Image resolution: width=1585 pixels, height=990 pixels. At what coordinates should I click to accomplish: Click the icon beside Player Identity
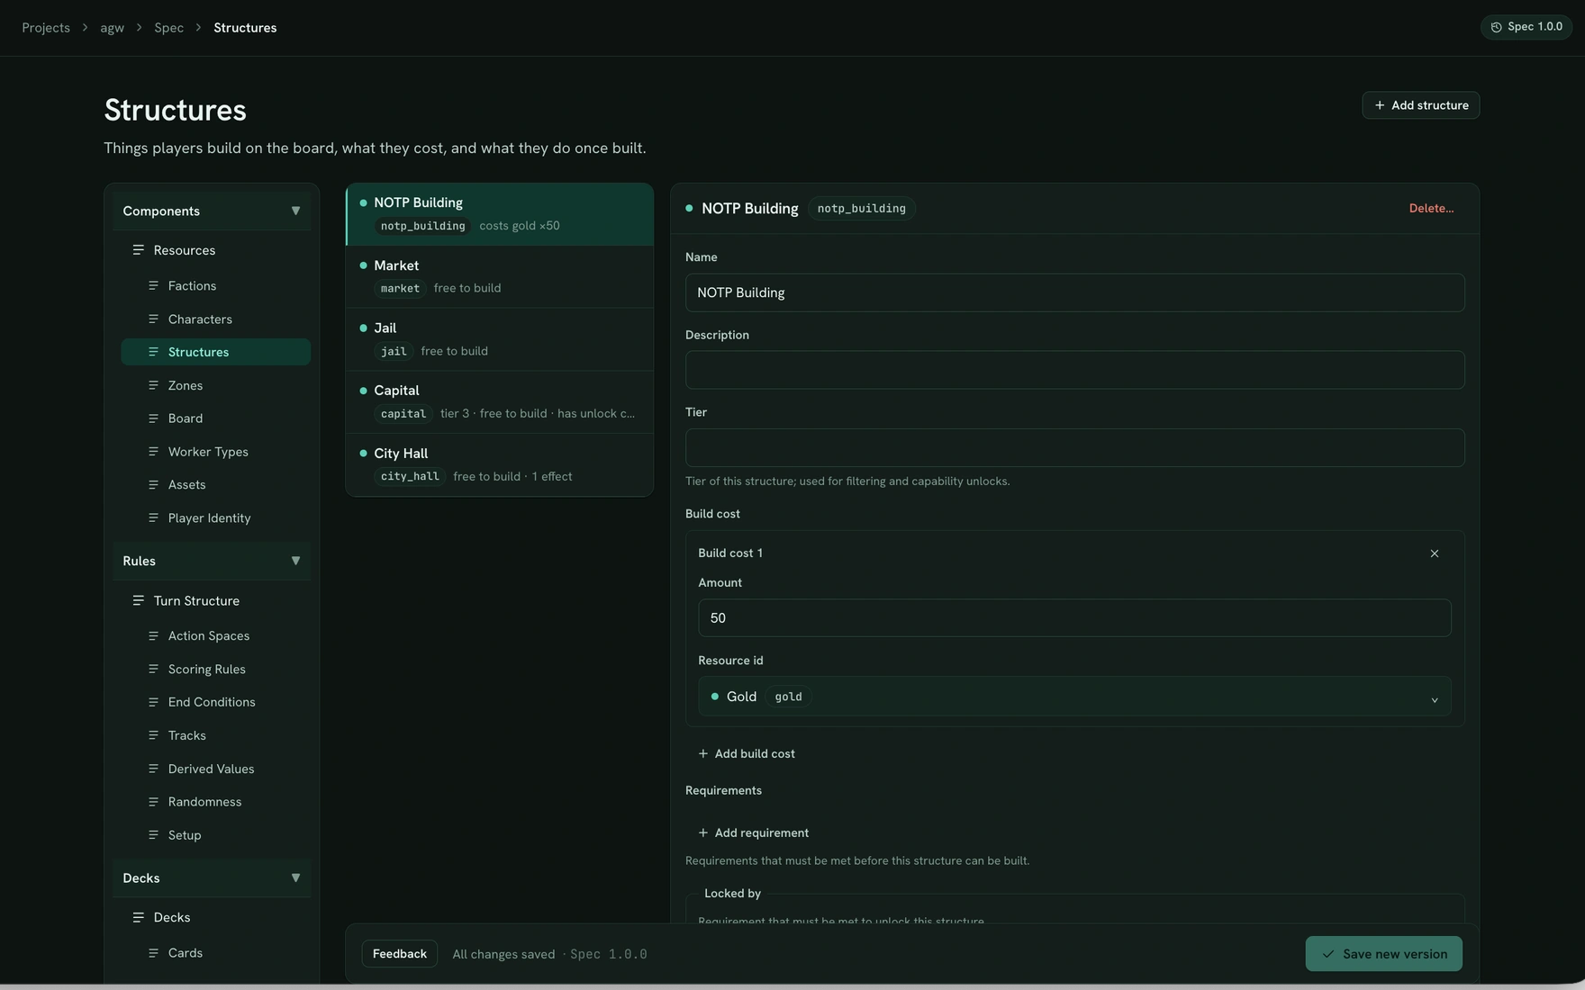click(153, 517)
